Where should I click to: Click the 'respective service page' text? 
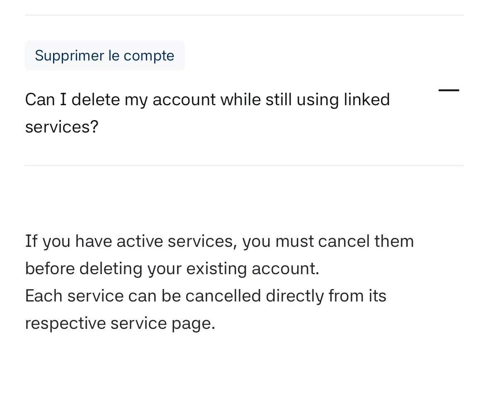click(120, 323)
